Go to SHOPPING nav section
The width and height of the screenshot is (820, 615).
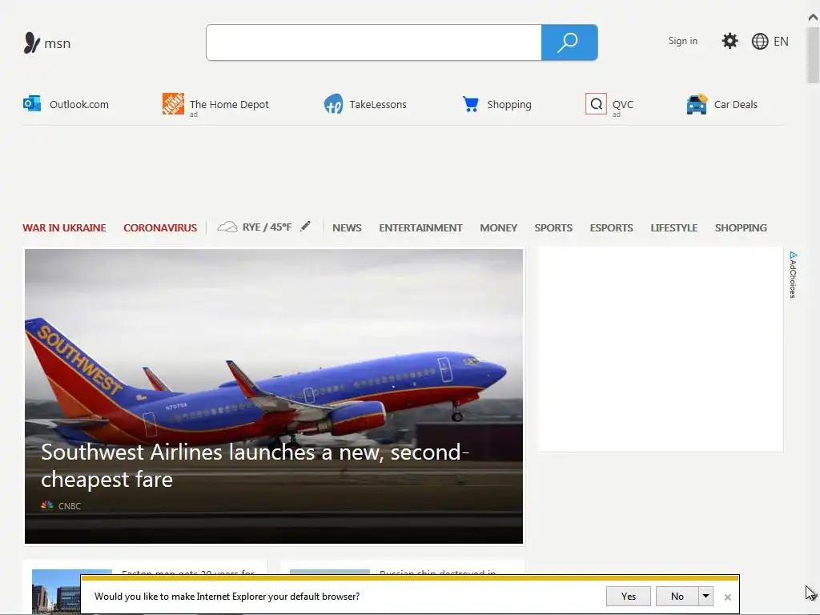[x=741, y=228]
